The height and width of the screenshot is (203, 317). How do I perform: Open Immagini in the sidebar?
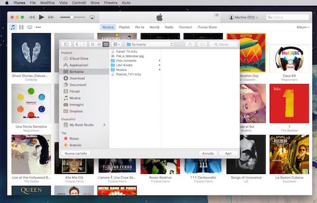coord(76,105)
